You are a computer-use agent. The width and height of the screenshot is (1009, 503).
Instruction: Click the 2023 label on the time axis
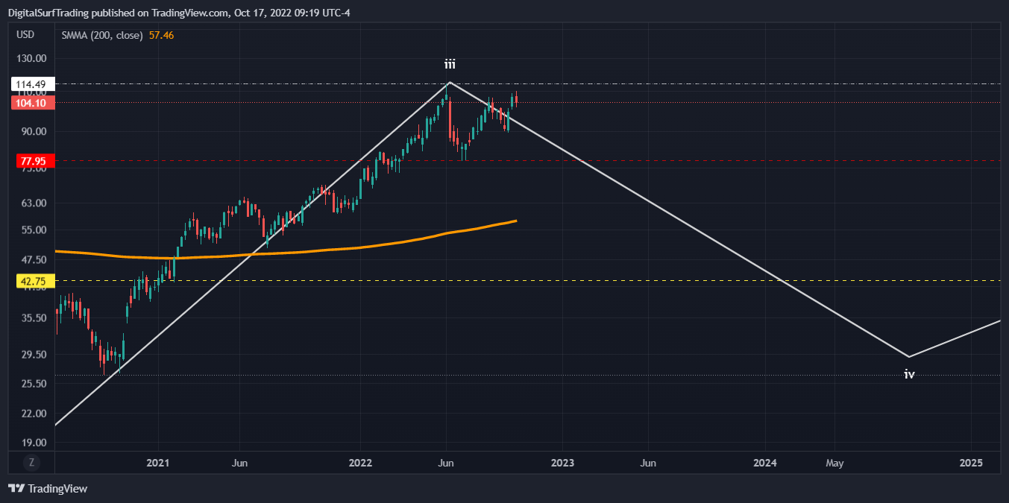(562, 463)
